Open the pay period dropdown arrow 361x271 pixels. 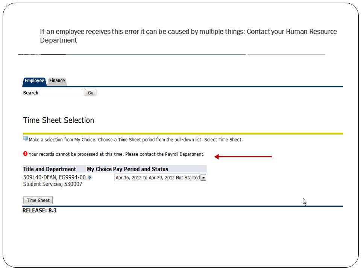[203, 178]
